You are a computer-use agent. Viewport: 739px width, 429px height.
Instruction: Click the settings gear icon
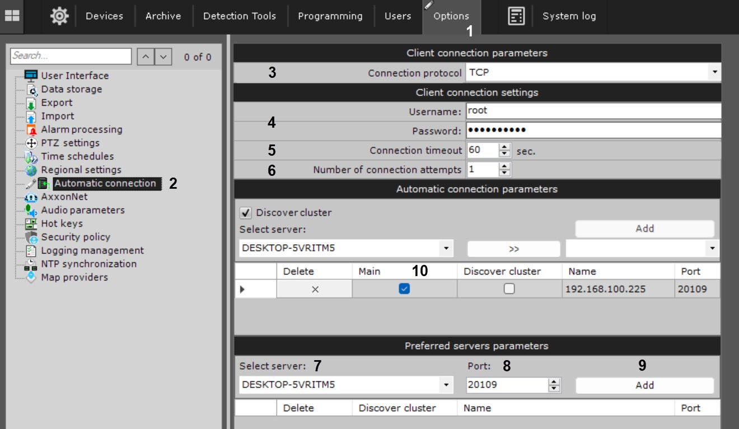59,16
